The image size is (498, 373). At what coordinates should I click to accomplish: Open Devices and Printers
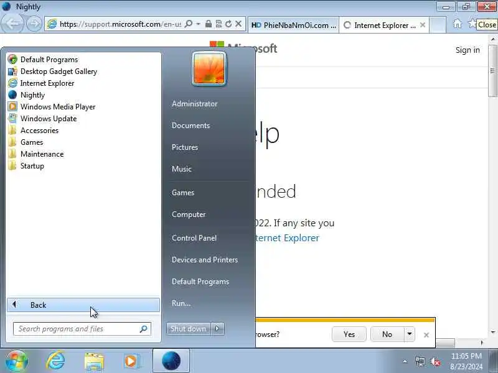205,260
